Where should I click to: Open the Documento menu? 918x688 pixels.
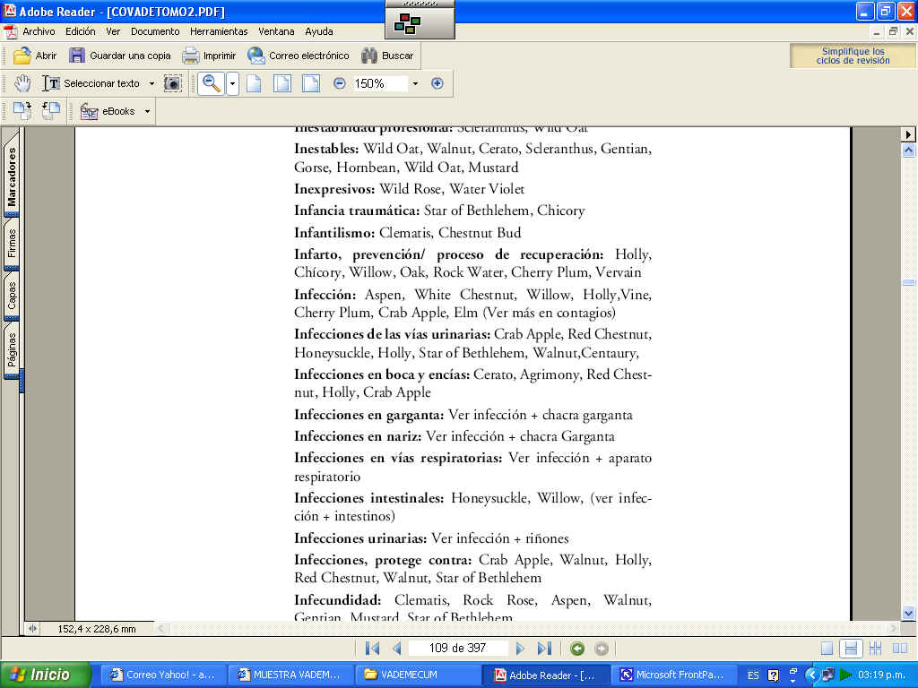[x=155, y=31]
